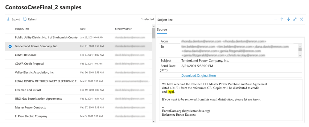Select the Master Power Contracts row
The image size is (309, 127).
79,108
